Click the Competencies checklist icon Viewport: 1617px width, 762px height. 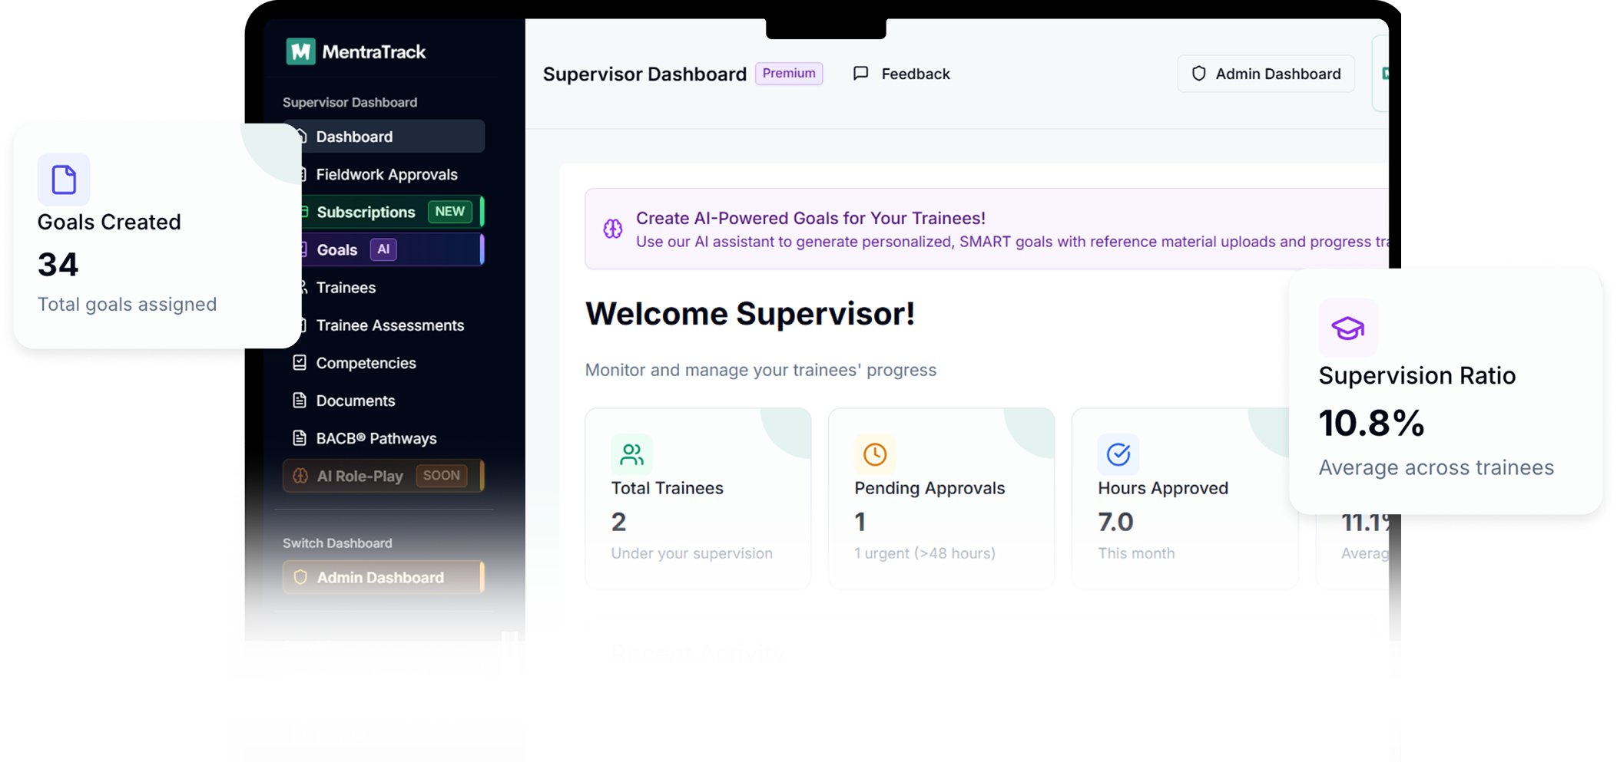point(300,362)
